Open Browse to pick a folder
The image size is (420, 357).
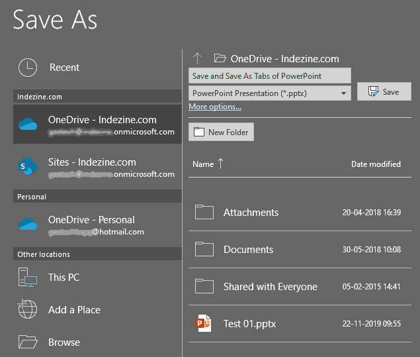(x=97, y=342)
